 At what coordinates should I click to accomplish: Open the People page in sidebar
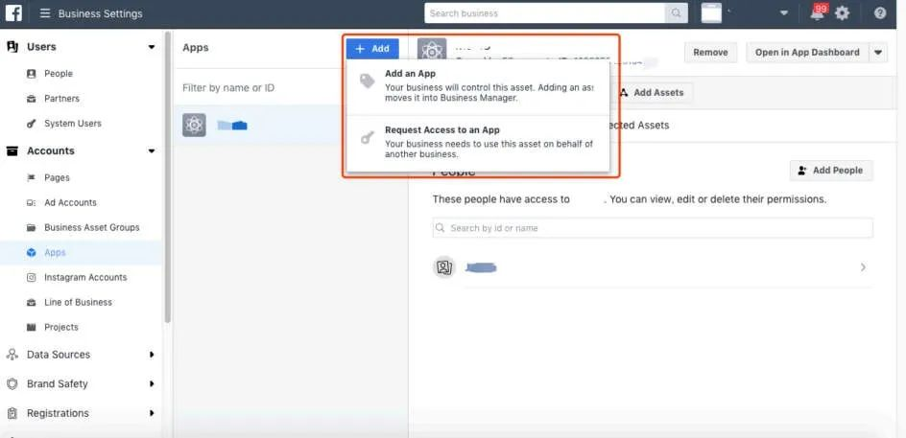click(x=59, y=74)
